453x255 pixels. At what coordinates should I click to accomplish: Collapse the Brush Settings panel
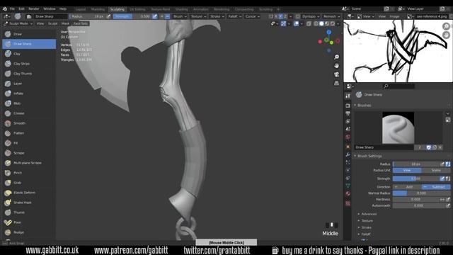click(369, 156)
